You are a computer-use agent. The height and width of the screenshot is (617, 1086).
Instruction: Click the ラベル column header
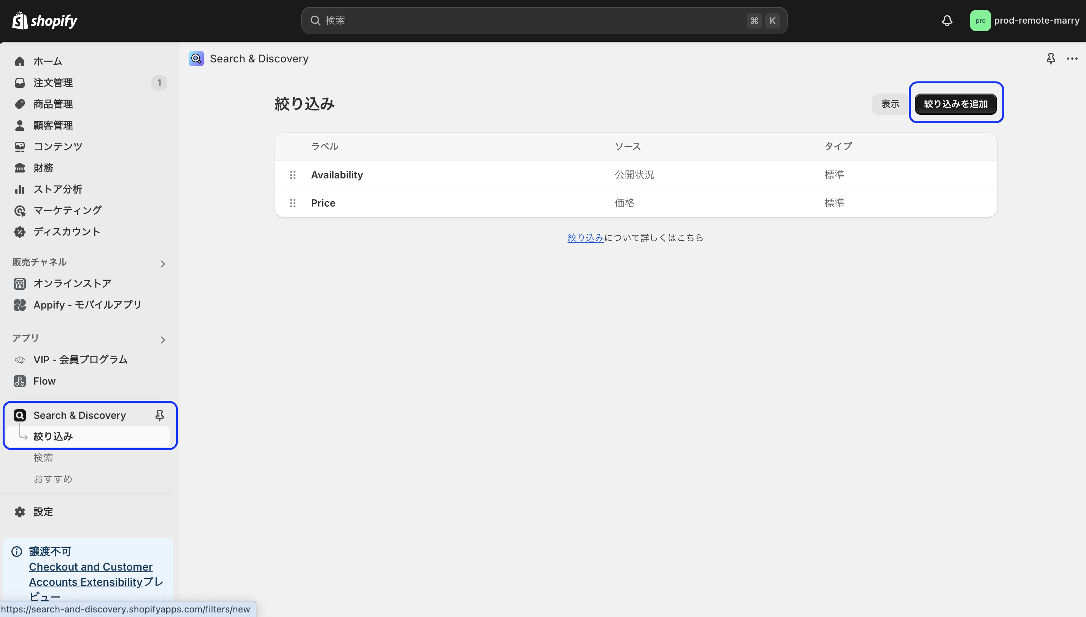[x=324, y=146]
